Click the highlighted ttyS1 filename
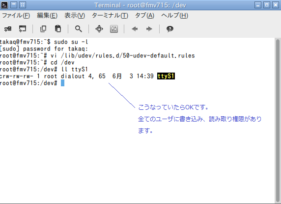The width and height of the screenshot is (281, 204). (x=166, y=76)
